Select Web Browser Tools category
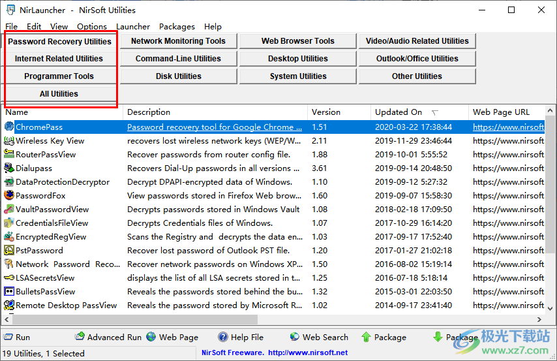 297,41
